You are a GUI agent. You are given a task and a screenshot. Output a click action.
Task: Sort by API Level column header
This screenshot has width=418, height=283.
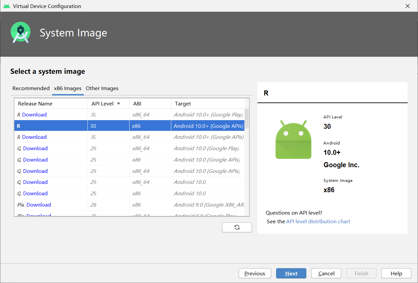tap(109, 103)
